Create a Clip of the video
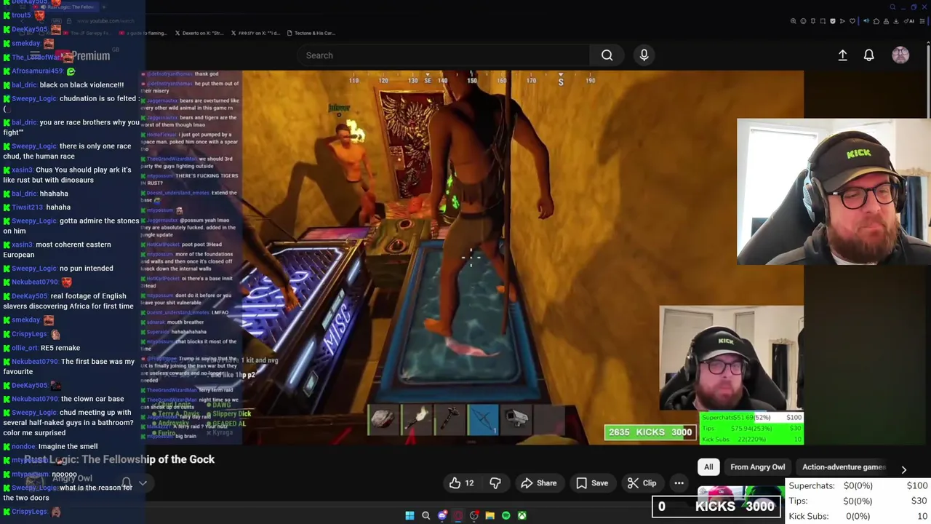 tap(642, 483)
